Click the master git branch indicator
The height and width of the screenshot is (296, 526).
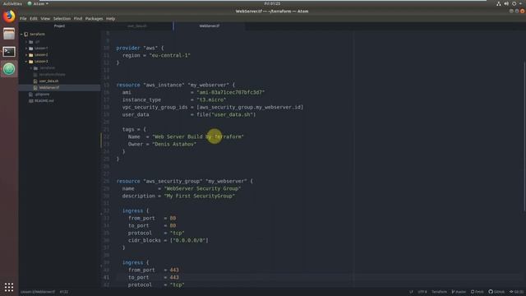point(459,292)
